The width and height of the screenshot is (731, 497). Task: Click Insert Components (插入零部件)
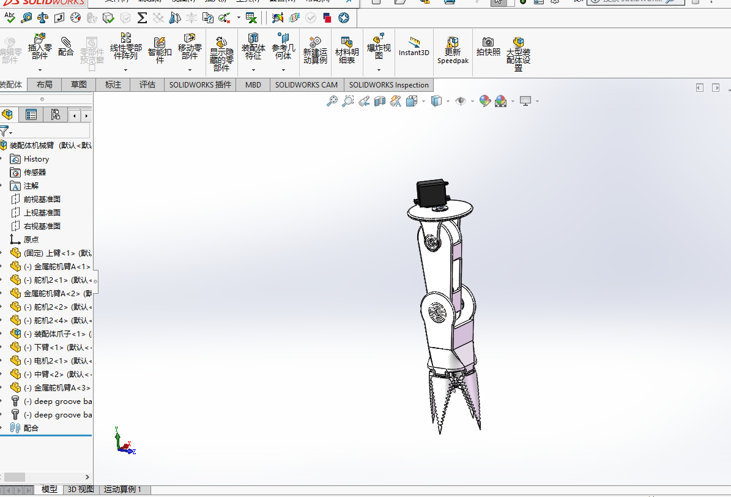[40, 46]
